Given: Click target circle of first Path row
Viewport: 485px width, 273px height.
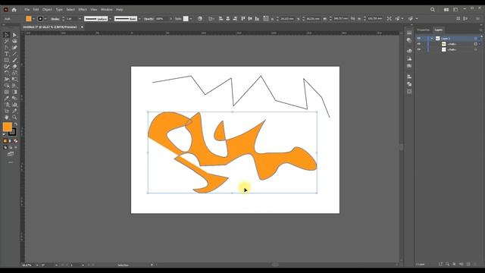Looking at the screenshot, I should tap(476, 44).
